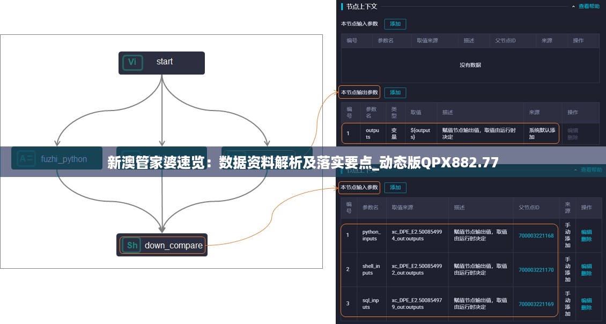This screenshot has width=606, height=324.
Task: Select the sql_inputs parameter name cell
Action: (372, 304)
